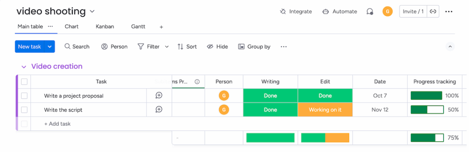Click the Writing column summary bar
Image resolution: width=469 pixels, height=152 pixels.
coord(270,138)
